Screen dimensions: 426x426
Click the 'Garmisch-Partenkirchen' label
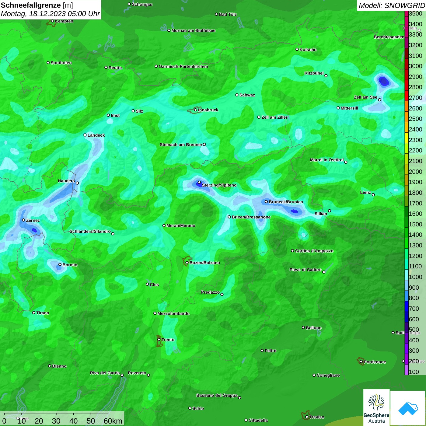(x=183, y=66)
